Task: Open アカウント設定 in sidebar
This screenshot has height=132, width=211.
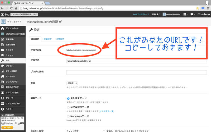Action: 13,93
